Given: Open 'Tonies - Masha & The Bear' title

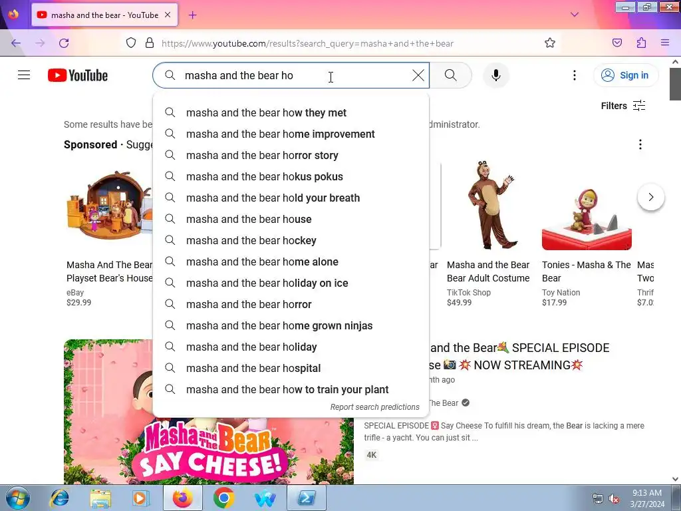Looking at the screenshot, I should pyautogui.click(x=587, y=271).
